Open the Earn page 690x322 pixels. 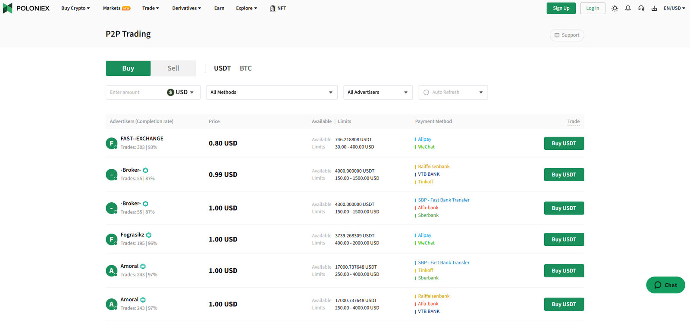coord(219,8)
